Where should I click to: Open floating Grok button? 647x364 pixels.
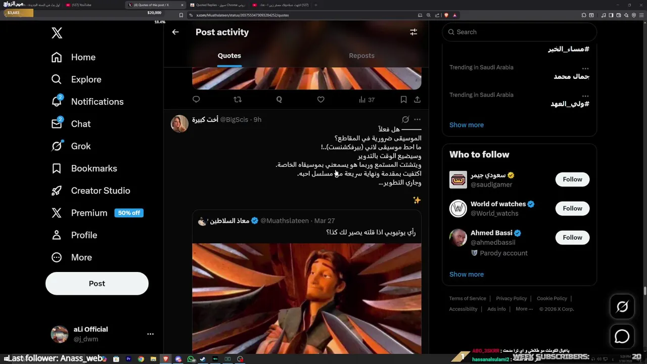tap(622, 307)
